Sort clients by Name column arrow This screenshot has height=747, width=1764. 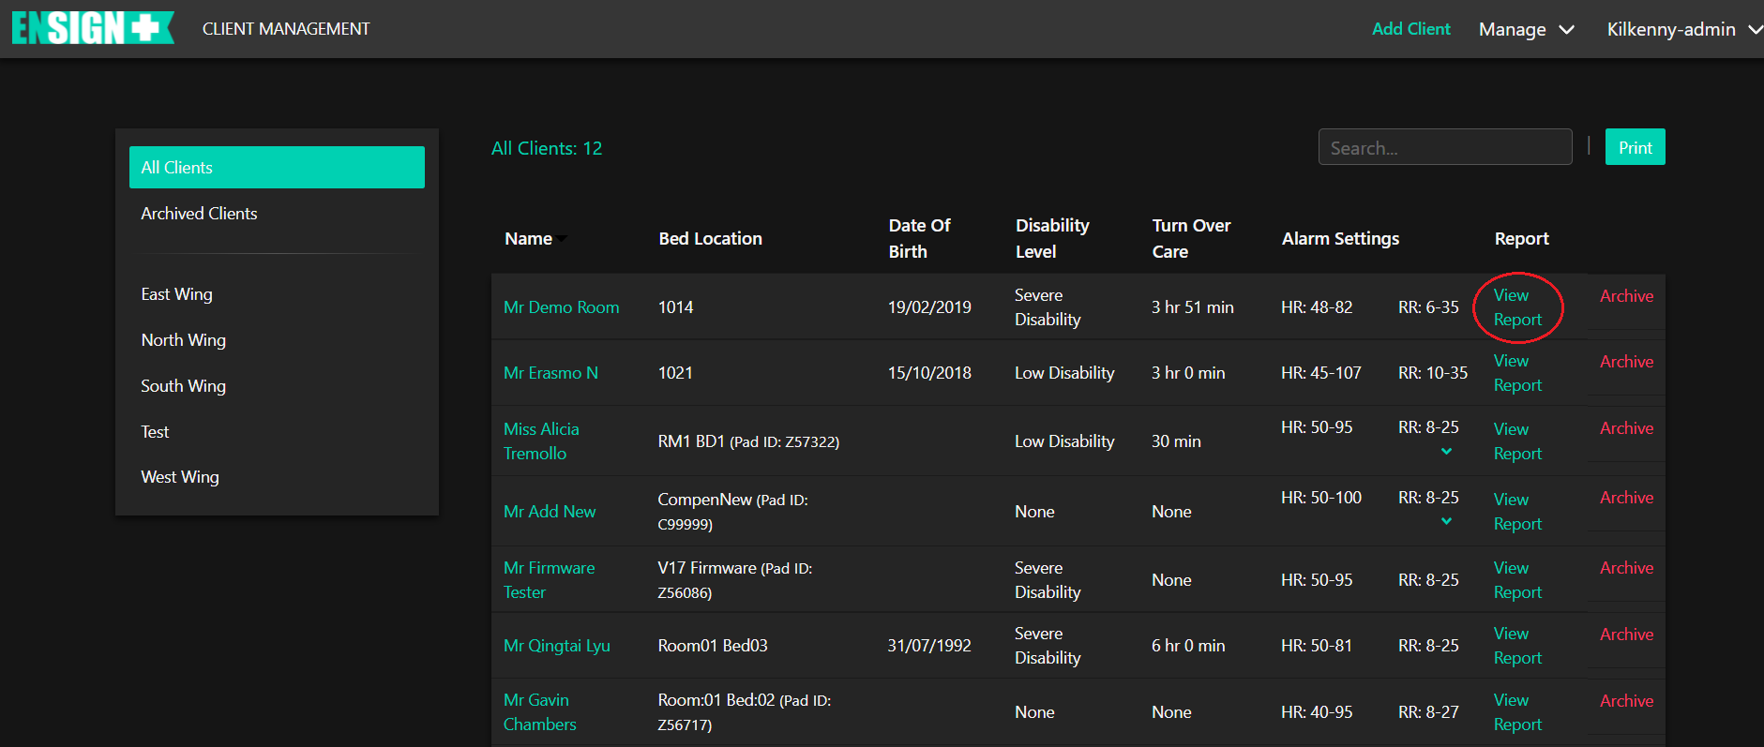click(x=561, y=239)
